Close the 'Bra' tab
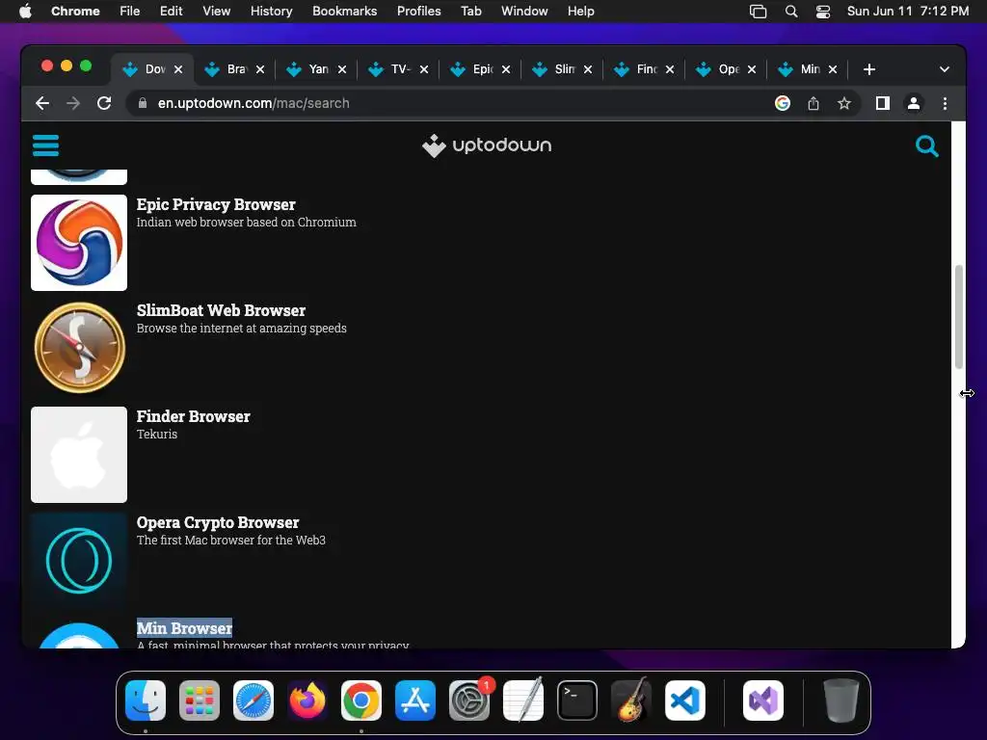 point(260,69)
